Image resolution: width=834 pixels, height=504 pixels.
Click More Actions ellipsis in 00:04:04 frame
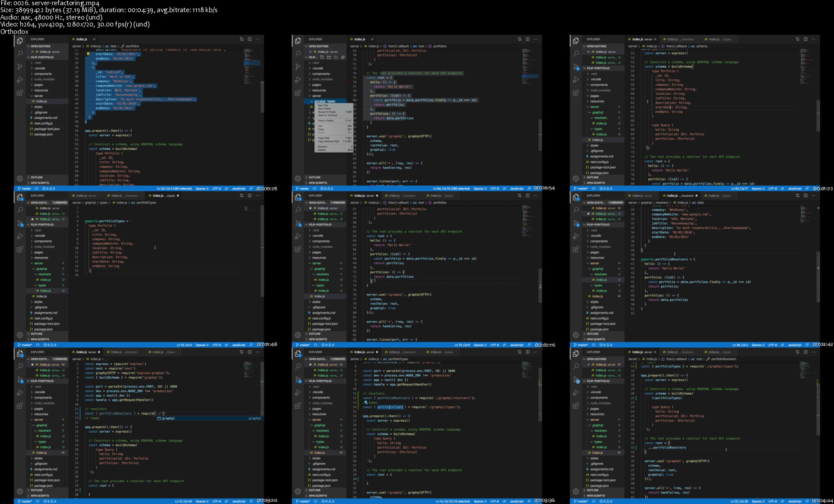click(x=814, y=352)
